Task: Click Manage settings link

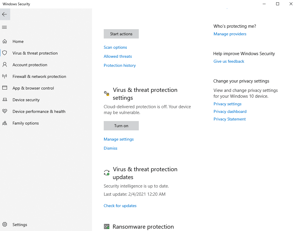Action: click(119, 139)
